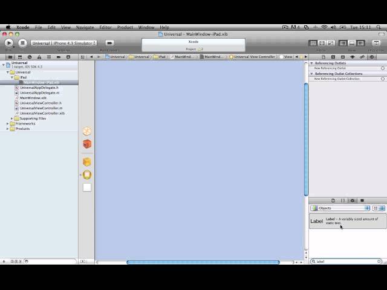
Task: Open the Editor menu
Action: click(x=105, y=27)
